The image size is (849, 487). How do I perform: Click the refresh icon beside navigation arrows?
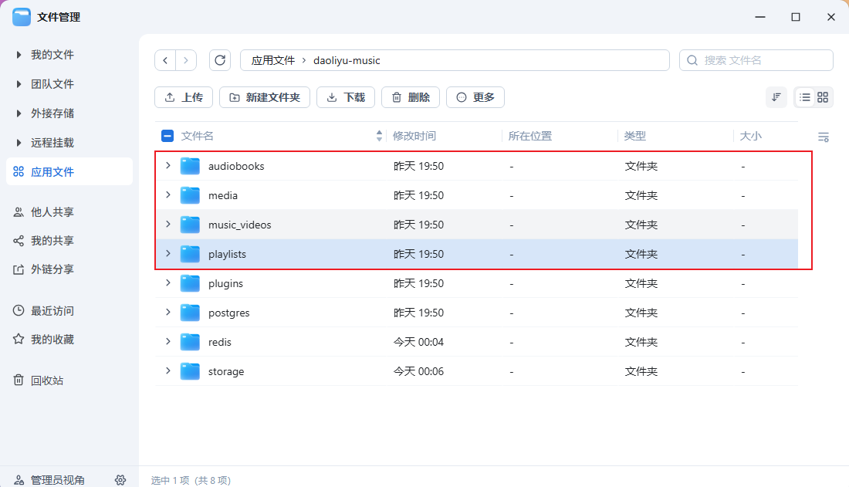(x=221, y=60)
